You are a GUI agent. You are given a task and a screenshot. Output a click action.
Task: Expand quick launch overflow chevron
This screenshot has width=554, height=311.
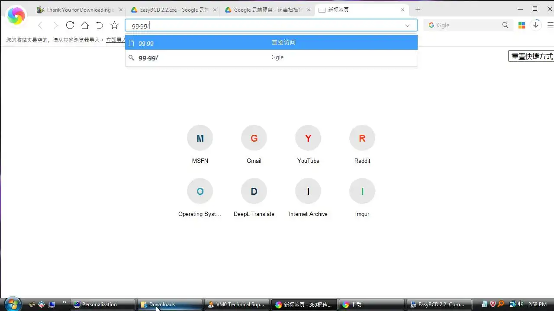pos(64,302)
